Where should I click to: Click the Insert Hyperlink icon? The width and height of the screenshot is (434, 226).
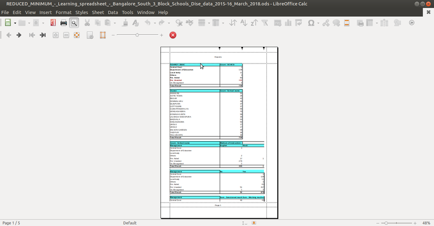(x=326, y=23)
